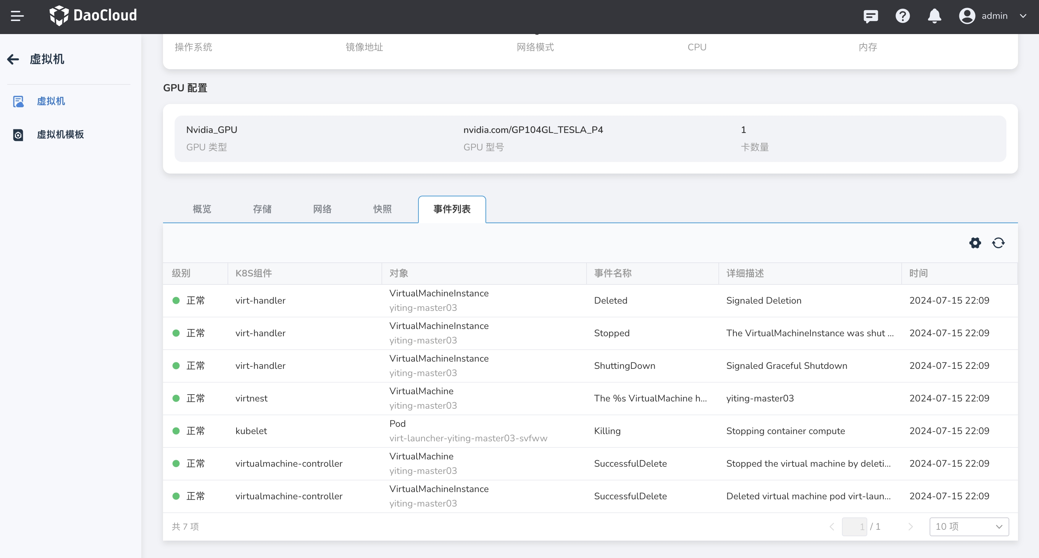Go to previous page arrow
This screenshot has height=558, width=1039.
[x=832, y=526]
